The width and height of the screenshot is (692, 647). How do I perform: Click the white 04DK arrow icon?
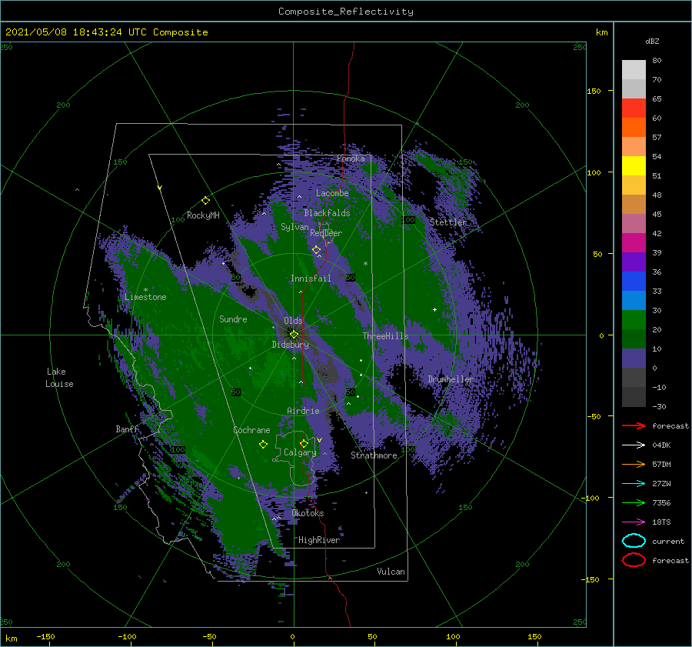point(634,445)
